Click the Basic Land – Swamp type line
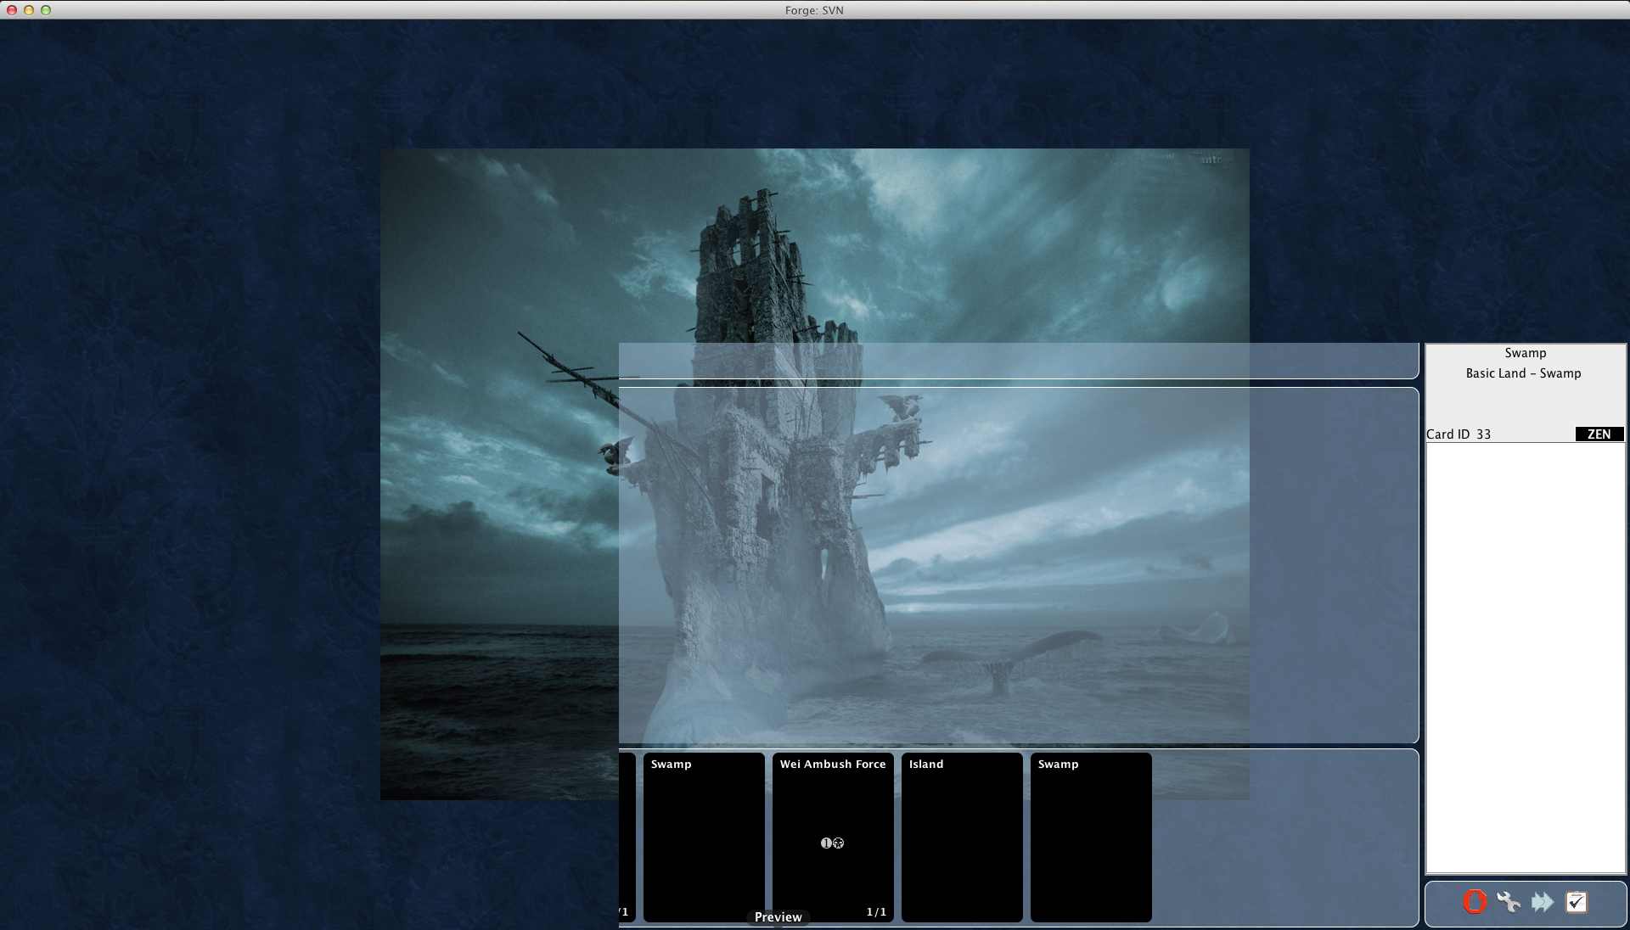This screenshot has width=1630, height=930. point(1523,373)
